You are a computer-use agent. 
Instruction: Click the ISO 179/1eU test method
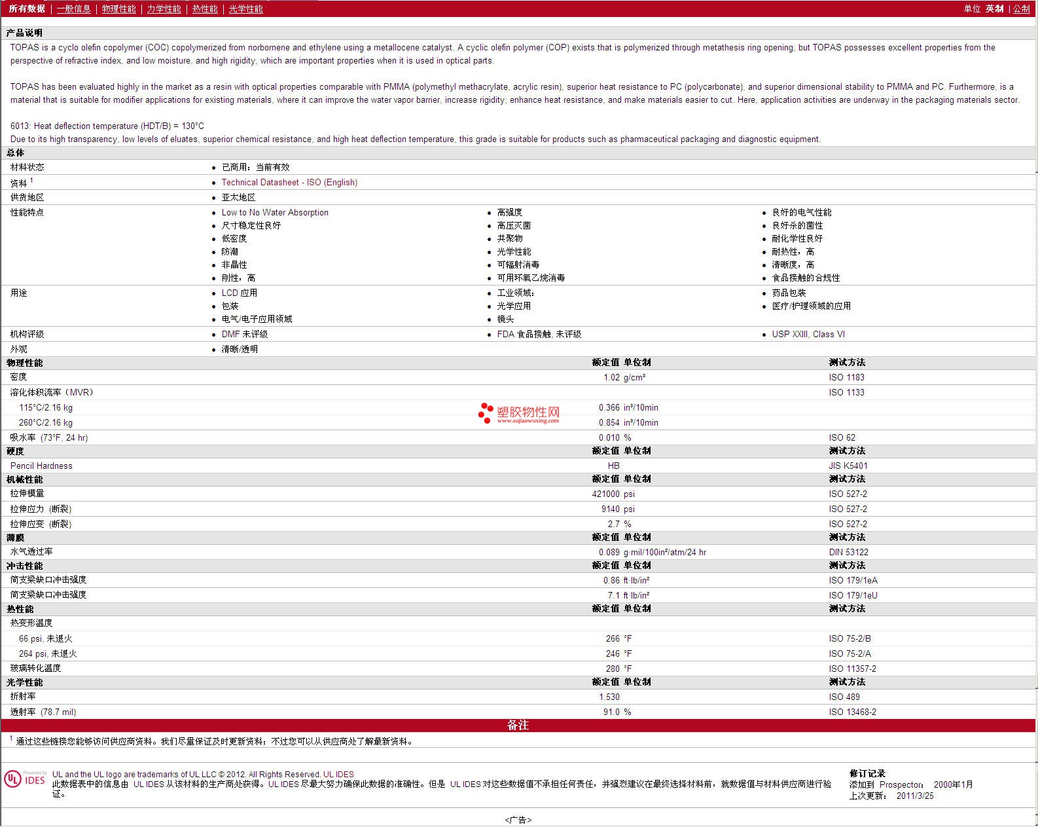[x=853, y=595]
